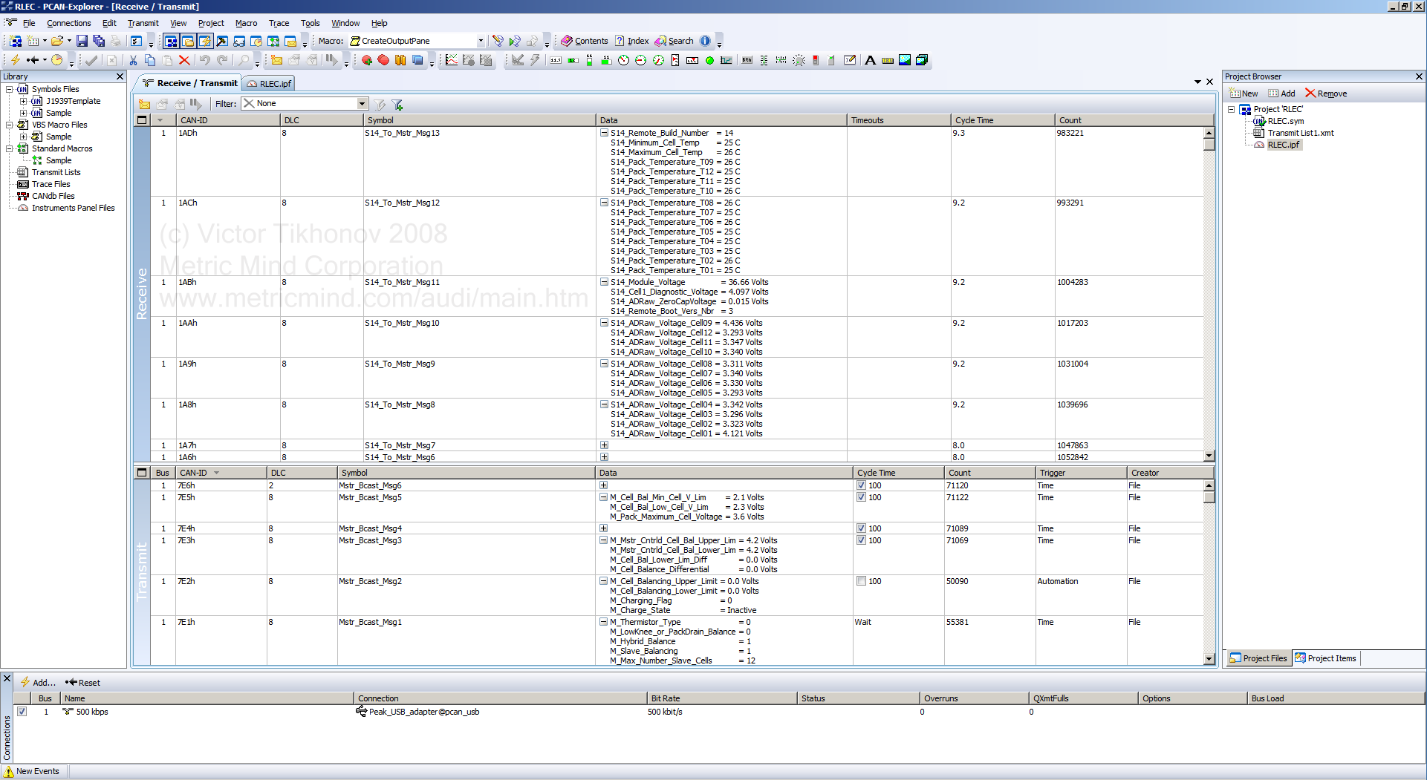Pause tracing with the orange pause icon
This screenshot has height=780, width=1427.
400,60
